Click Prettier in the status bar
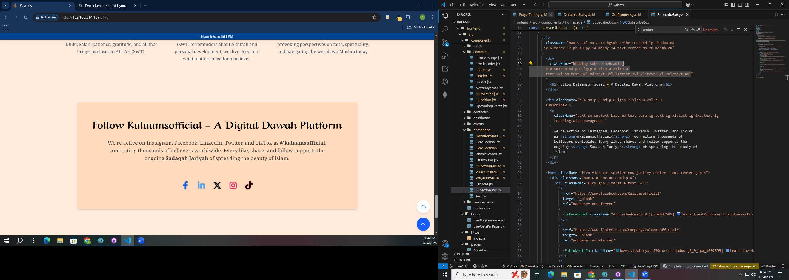The width and height of the screenshot is (789, 280). pos(769,266)
